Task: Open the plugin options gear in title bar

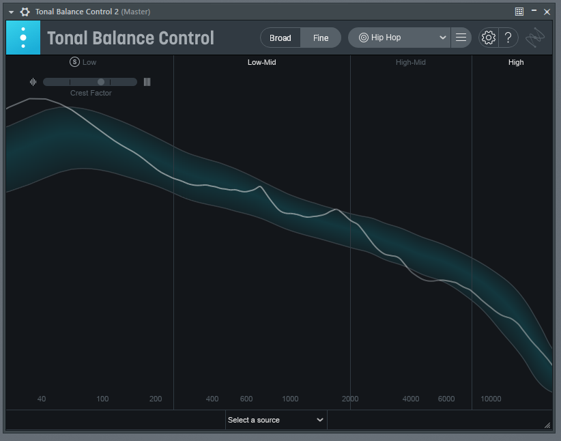Action: click(x=25, y=12)
